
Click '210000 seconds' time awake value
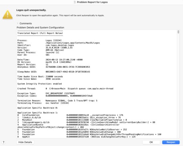click(54, 77)
